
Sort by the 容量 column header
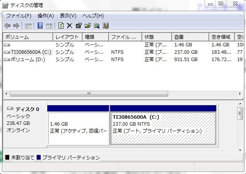click(190, 37)
